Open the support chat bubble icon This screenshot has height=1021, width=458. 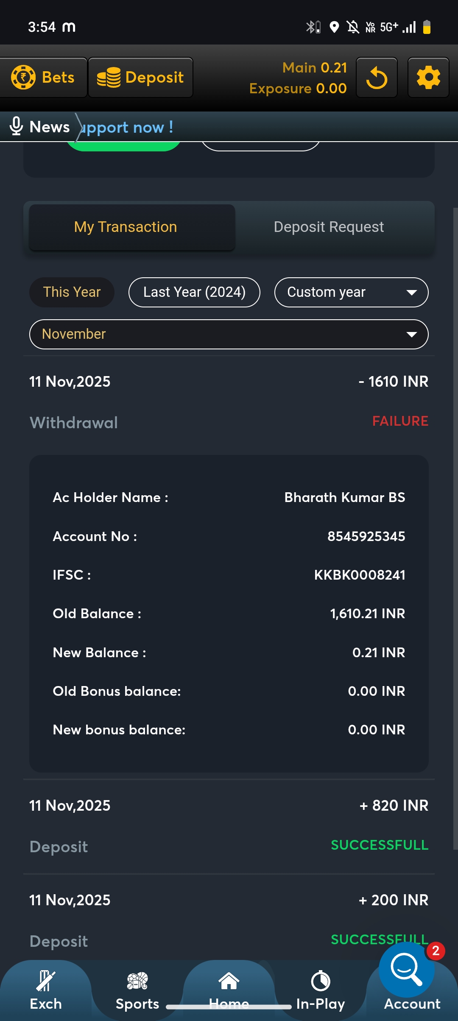click(406, 969)
